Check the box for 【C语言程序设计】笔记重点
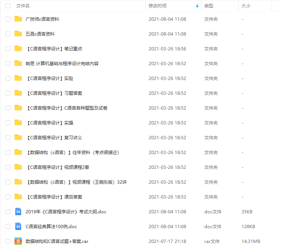The image size is (282, 250). coord(8,49)
